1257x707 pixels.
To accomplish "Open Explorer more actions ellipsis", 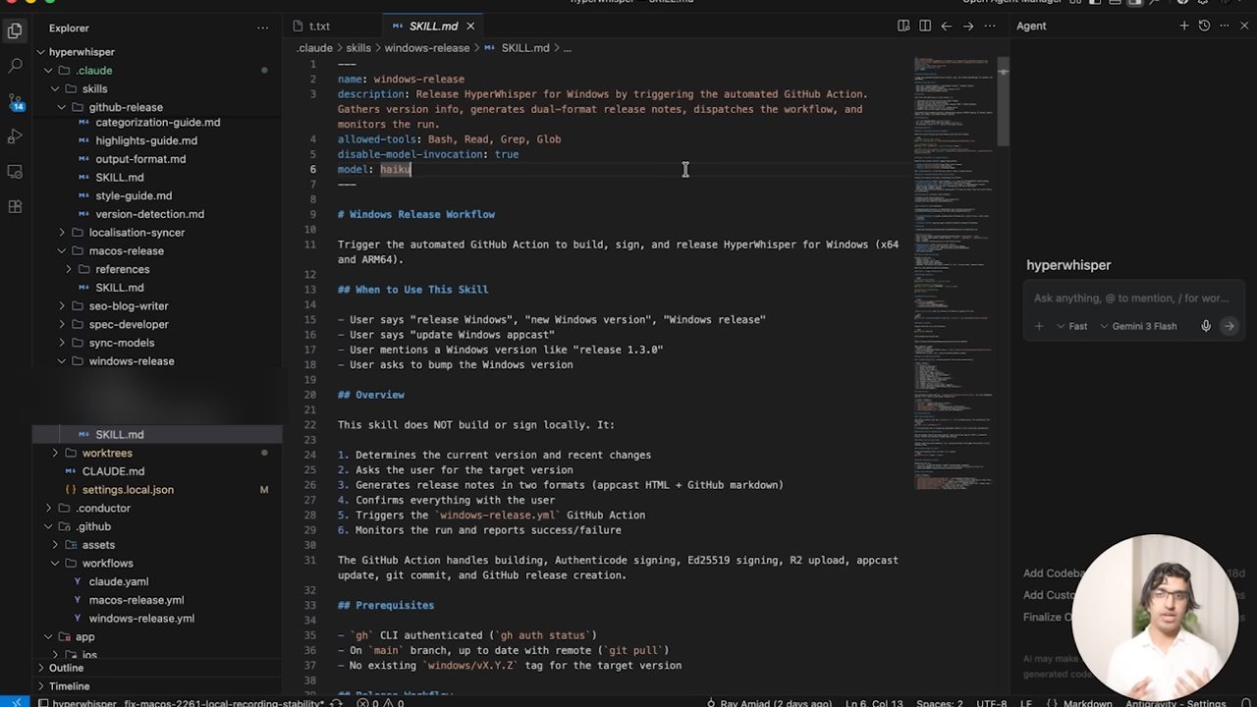I will click(262, 28).
